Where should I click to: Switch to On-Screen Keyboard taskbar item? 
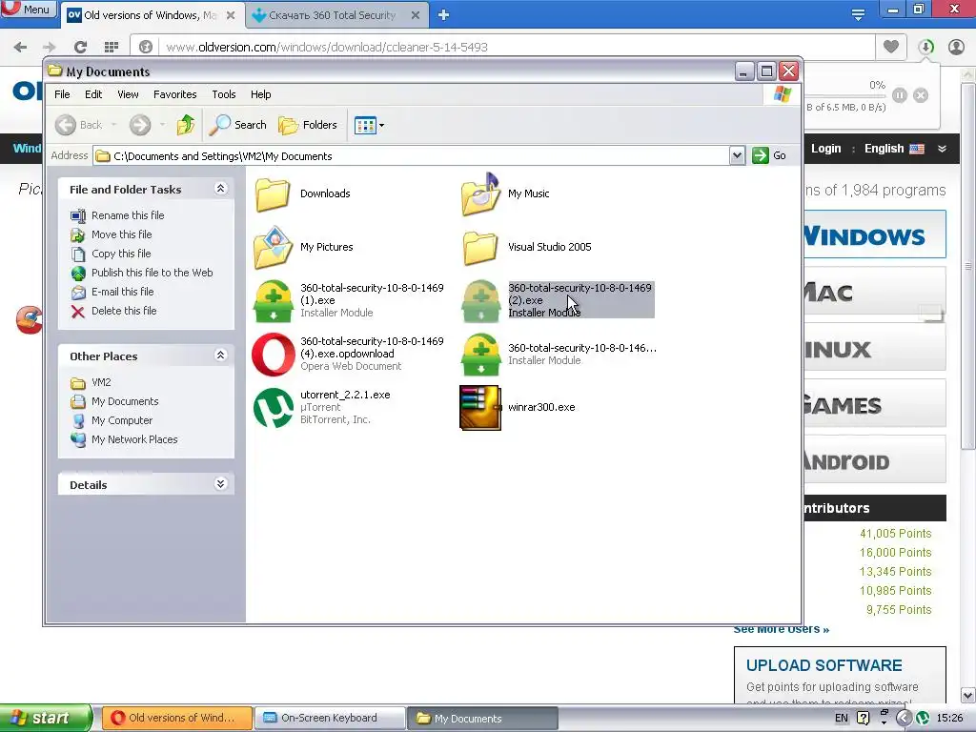click(x=330, y=718)
